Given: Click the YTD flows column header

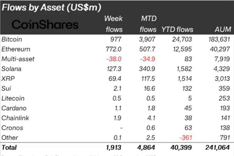Looking at the screenshot, I should coord(177,30).
